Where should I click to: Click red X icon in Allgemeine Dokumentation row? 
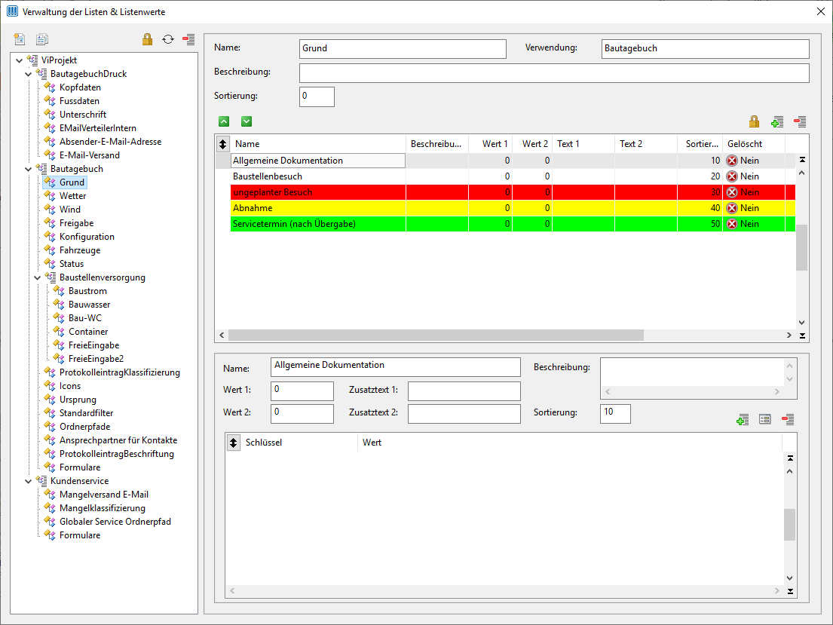point(732,161)
